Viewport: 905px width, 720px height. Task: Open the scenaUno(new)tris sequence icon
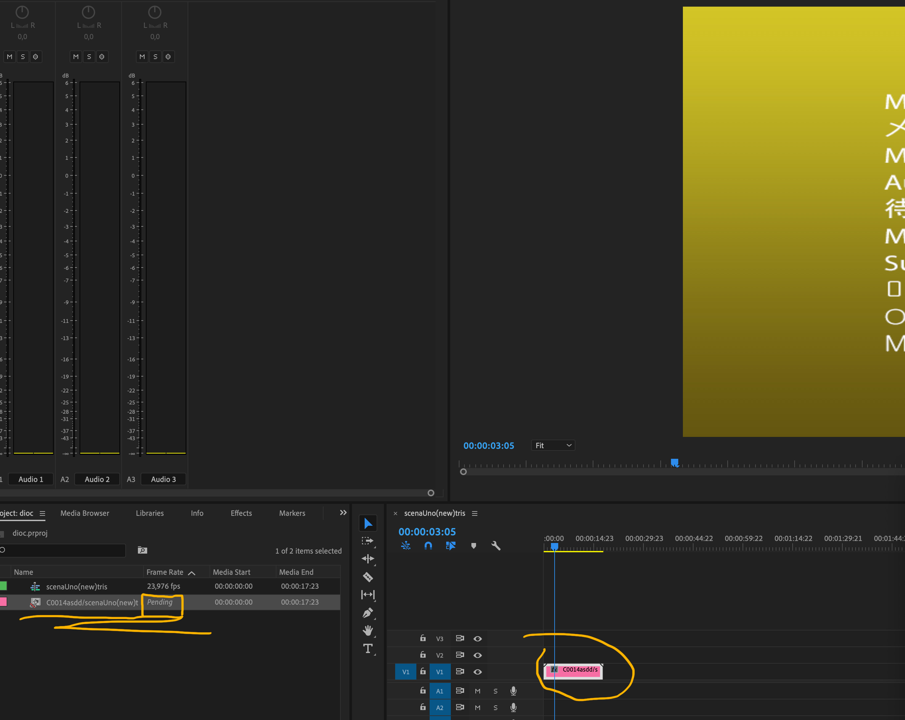point(35,586)
